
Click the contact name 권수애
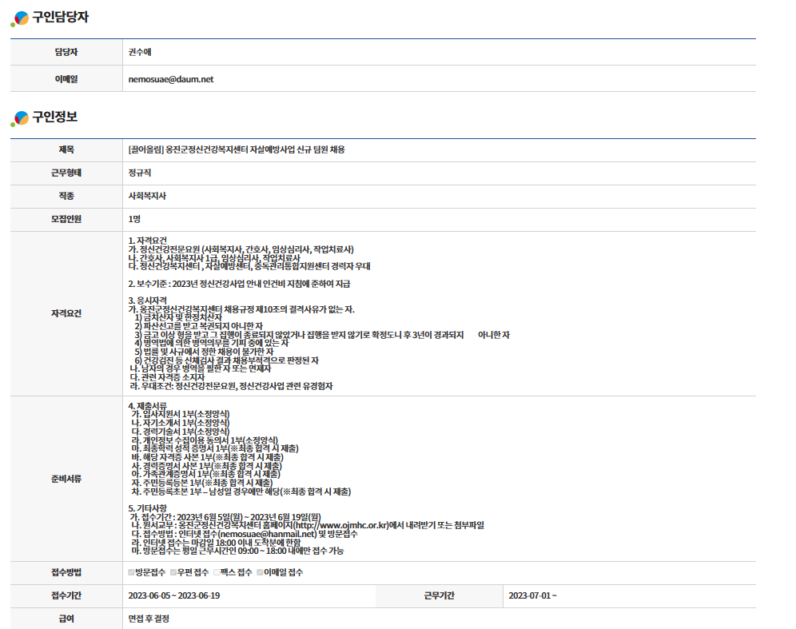click(140, 52)
